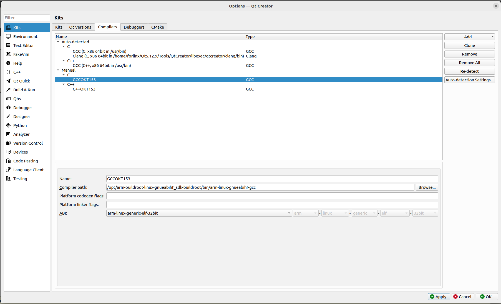Open the Kits category icon in sidebar
Viewport: 501px width, 304px height.
pyautogui.click(x=8, y=27)
